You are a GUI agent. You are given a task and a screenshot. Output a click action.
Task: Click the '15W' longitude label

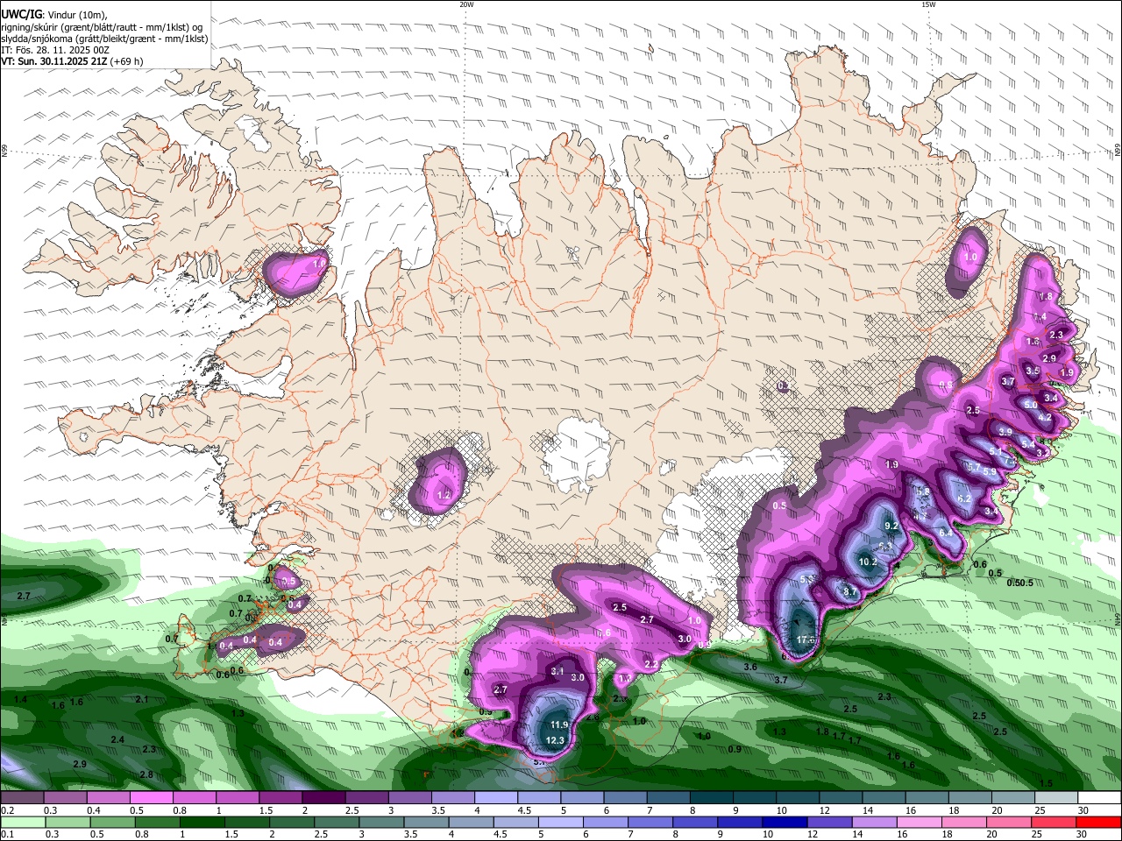(928, 4)
